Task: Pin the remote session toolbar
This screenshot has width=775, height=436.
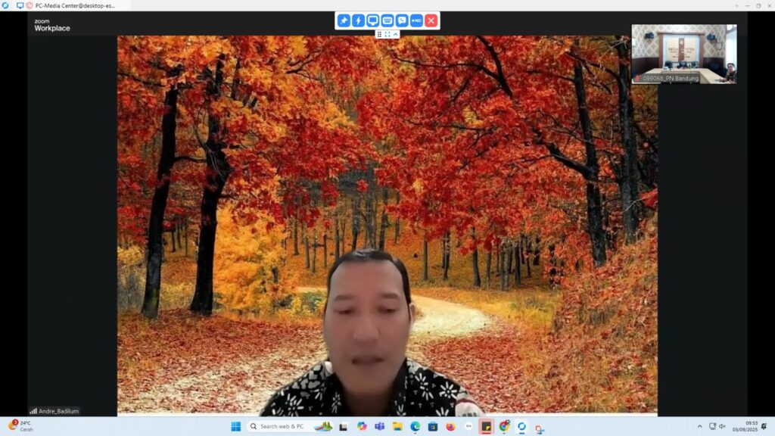Action: 344,20
